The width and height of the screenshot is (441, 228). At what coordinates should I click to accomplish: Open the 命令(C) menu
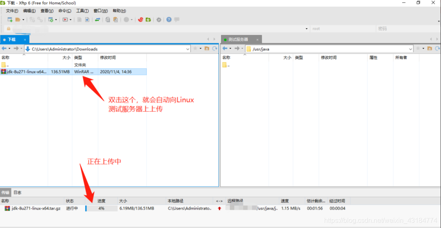tap(64, 11)
